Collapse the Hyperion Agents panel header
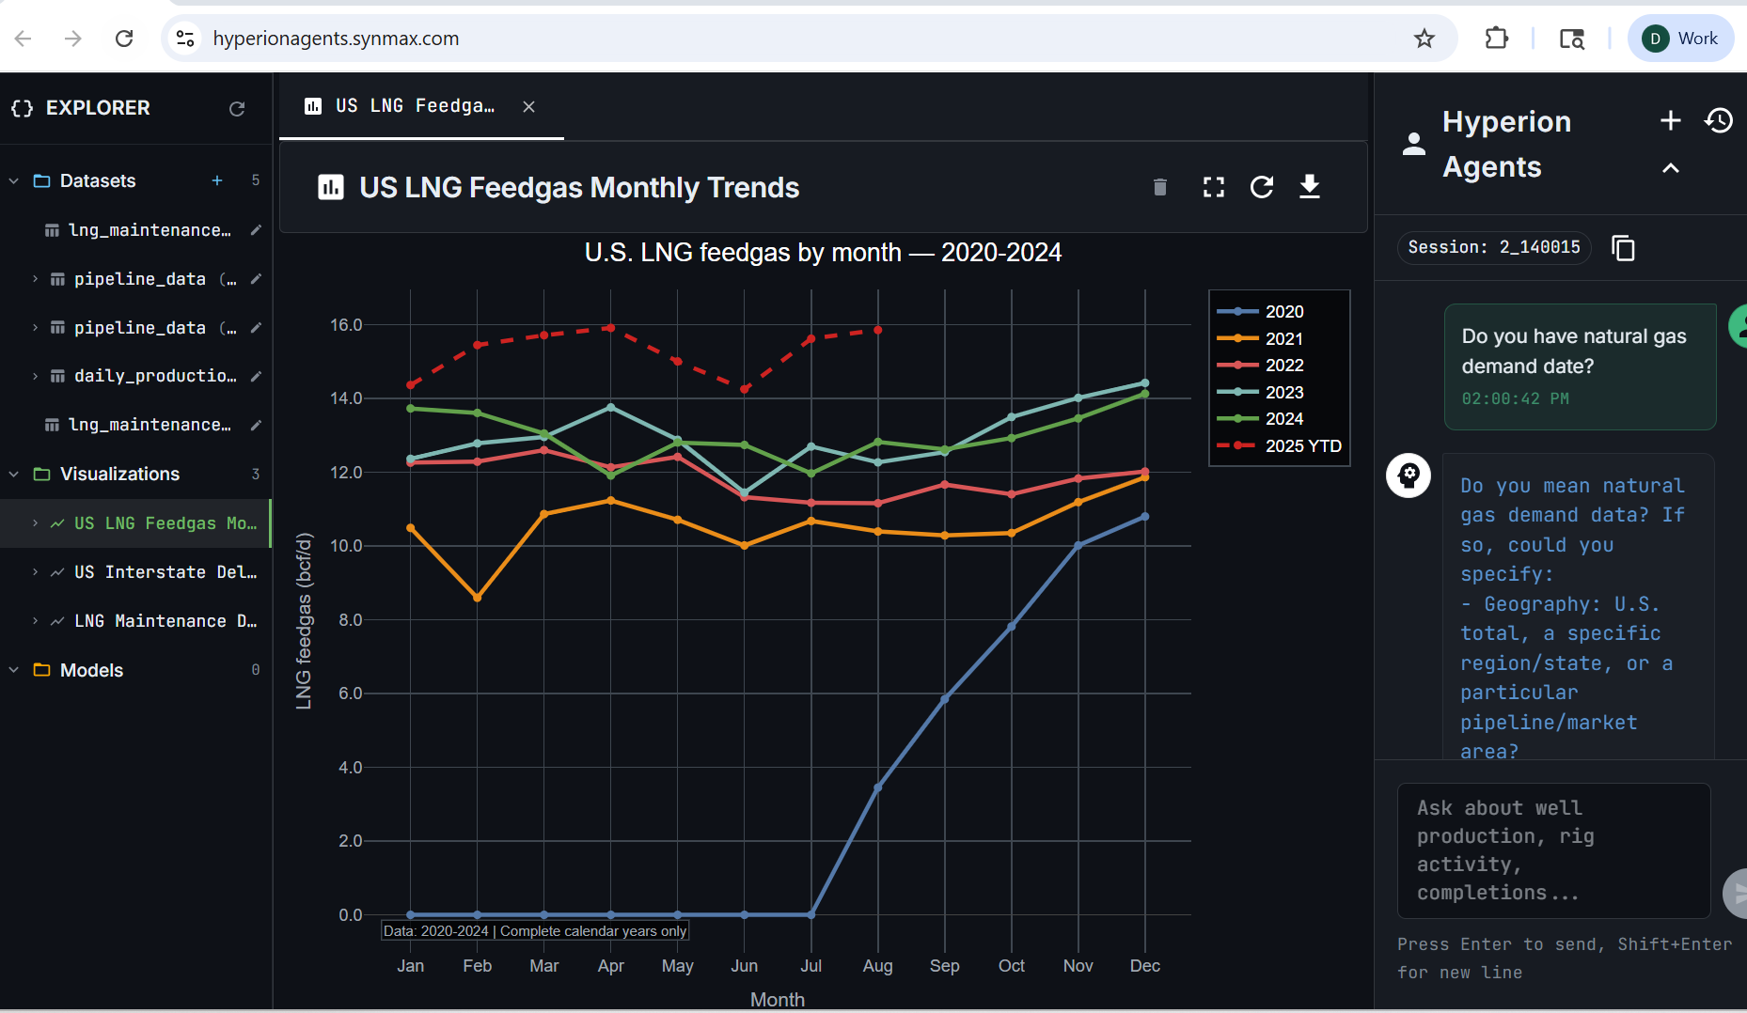 (1670, 169)
